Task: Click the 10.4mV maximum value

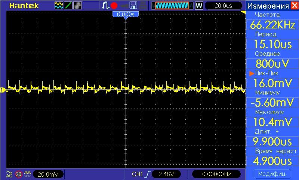Action: pyautogui.click(x=272, y=122)
